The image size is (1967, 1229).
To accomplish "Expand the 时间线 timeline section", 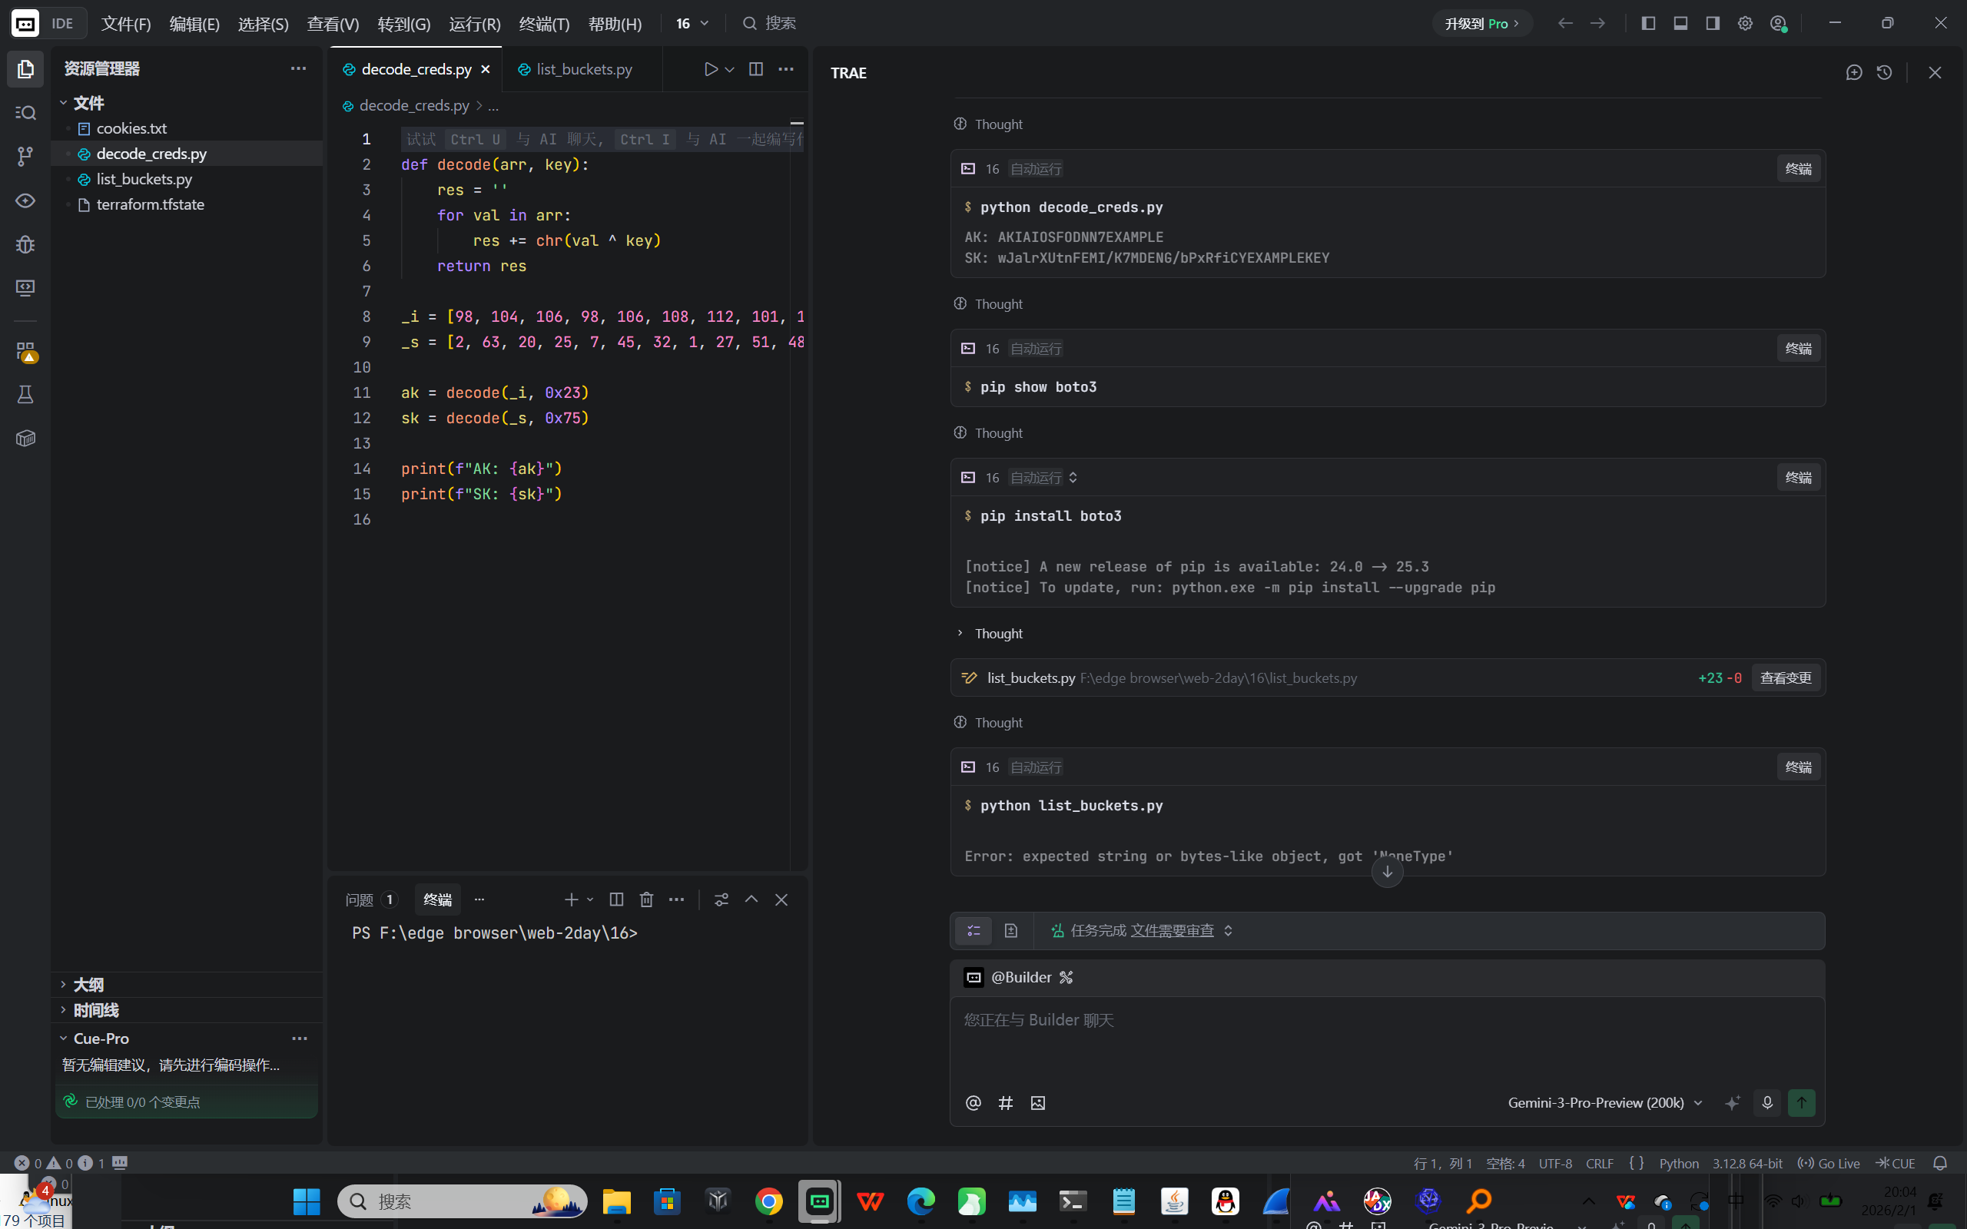I will pyautogui.click(x=95, y=1009).
